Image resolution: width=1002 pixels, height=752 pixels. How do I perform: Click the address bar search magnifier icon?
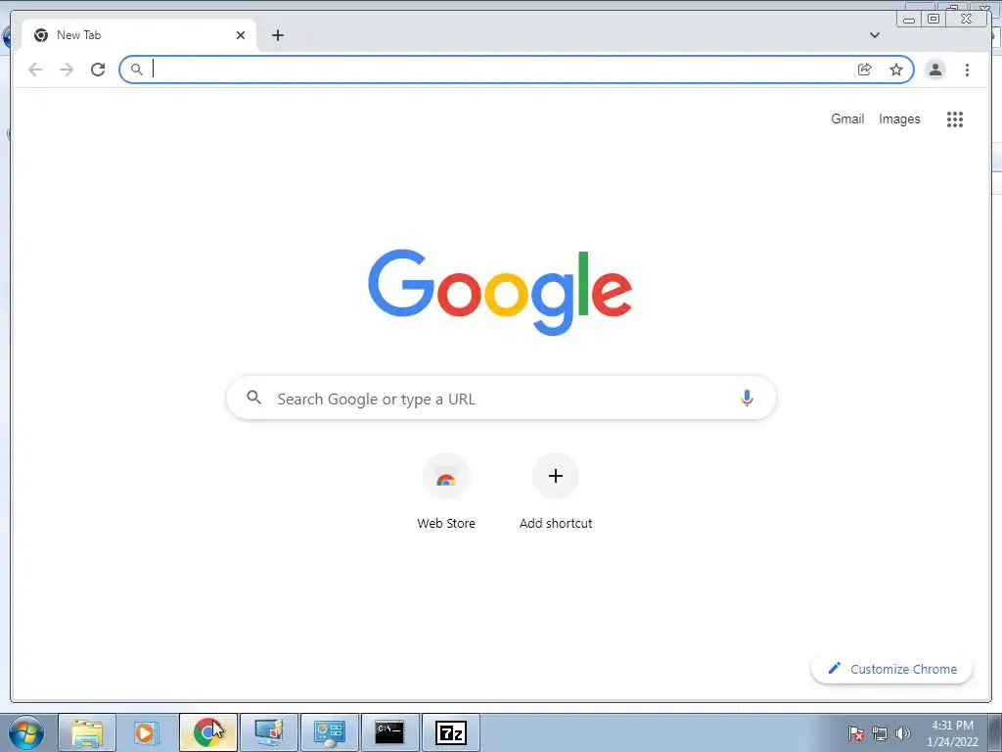point(136,70)
